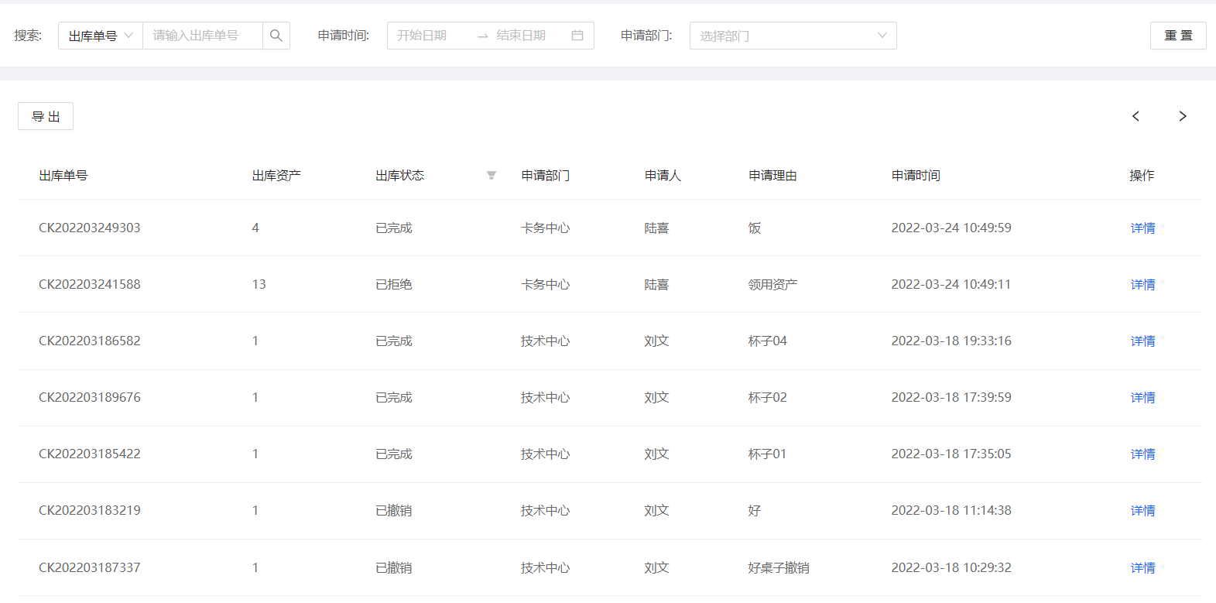Click the 操作 column header
The image size is (1216, 603).
[x=1142, y=176]
